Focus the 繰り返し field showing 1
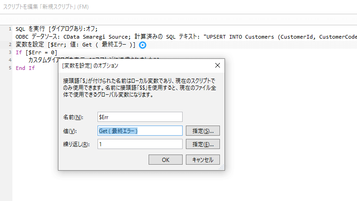357x201 pixels. (140, 144)
